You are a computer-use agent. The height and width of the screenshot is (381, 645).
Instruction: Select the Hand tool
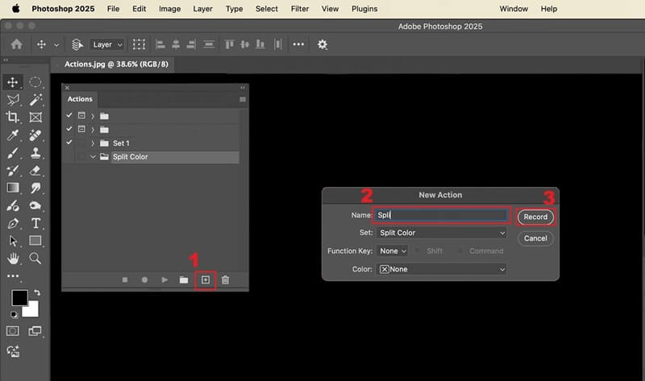13,259
